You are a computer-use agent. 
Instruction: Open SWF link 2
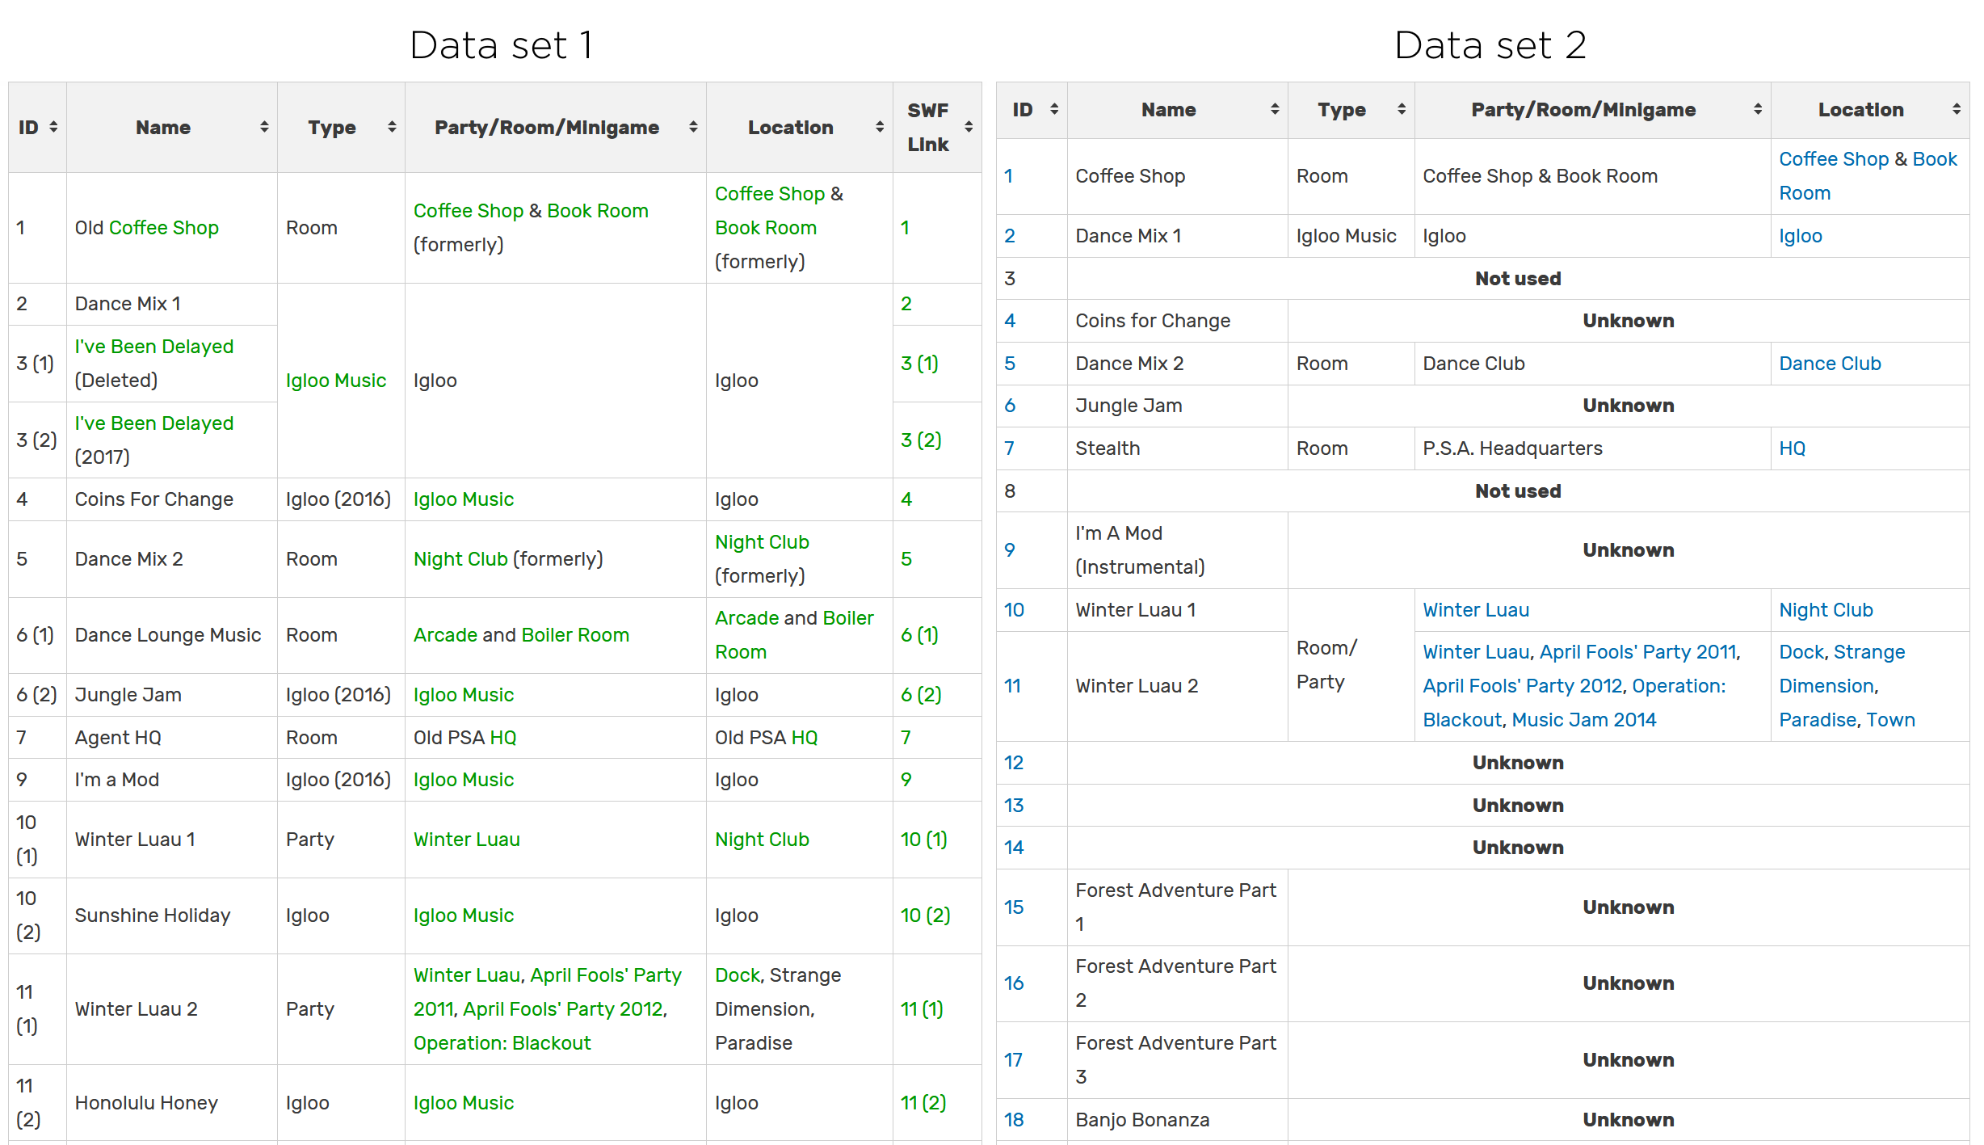[x=906, y=304]
